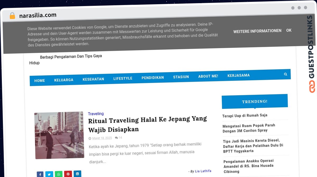Open the Stasiun menu entry

181,77
